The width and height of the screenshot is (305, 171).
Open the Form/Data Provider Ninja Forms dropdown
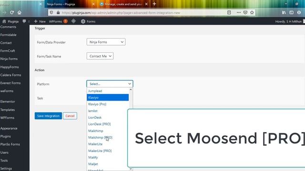[106, 42]
